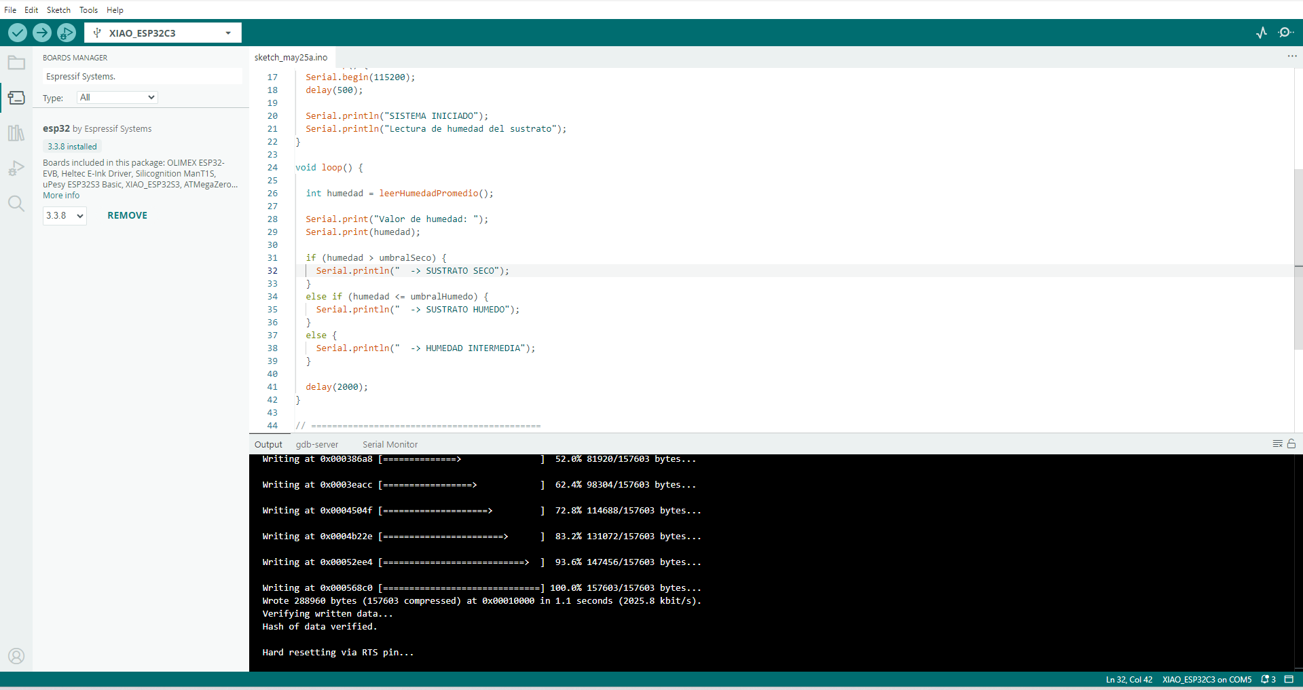Click the "SISTEMA INICIADO" println line
This screenshot has height=690, width=1303.
(397, 115)
